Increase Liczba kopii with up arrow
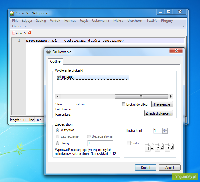 point(165,129)
